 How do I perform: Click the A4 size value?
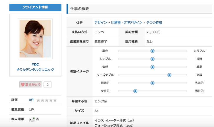96,111
